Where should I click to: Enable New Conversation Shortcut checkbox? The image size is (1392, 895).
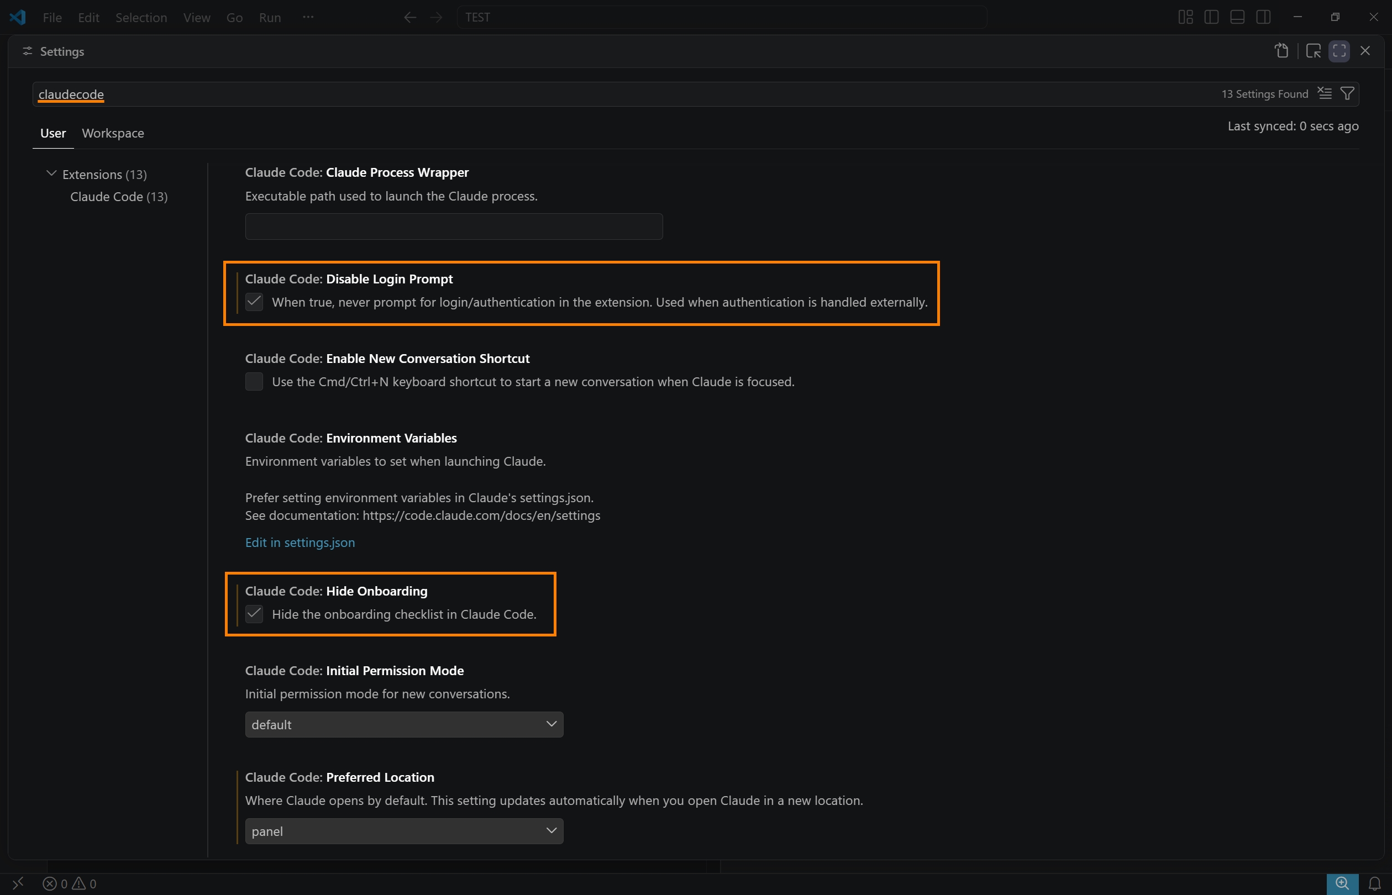(254, 382)
